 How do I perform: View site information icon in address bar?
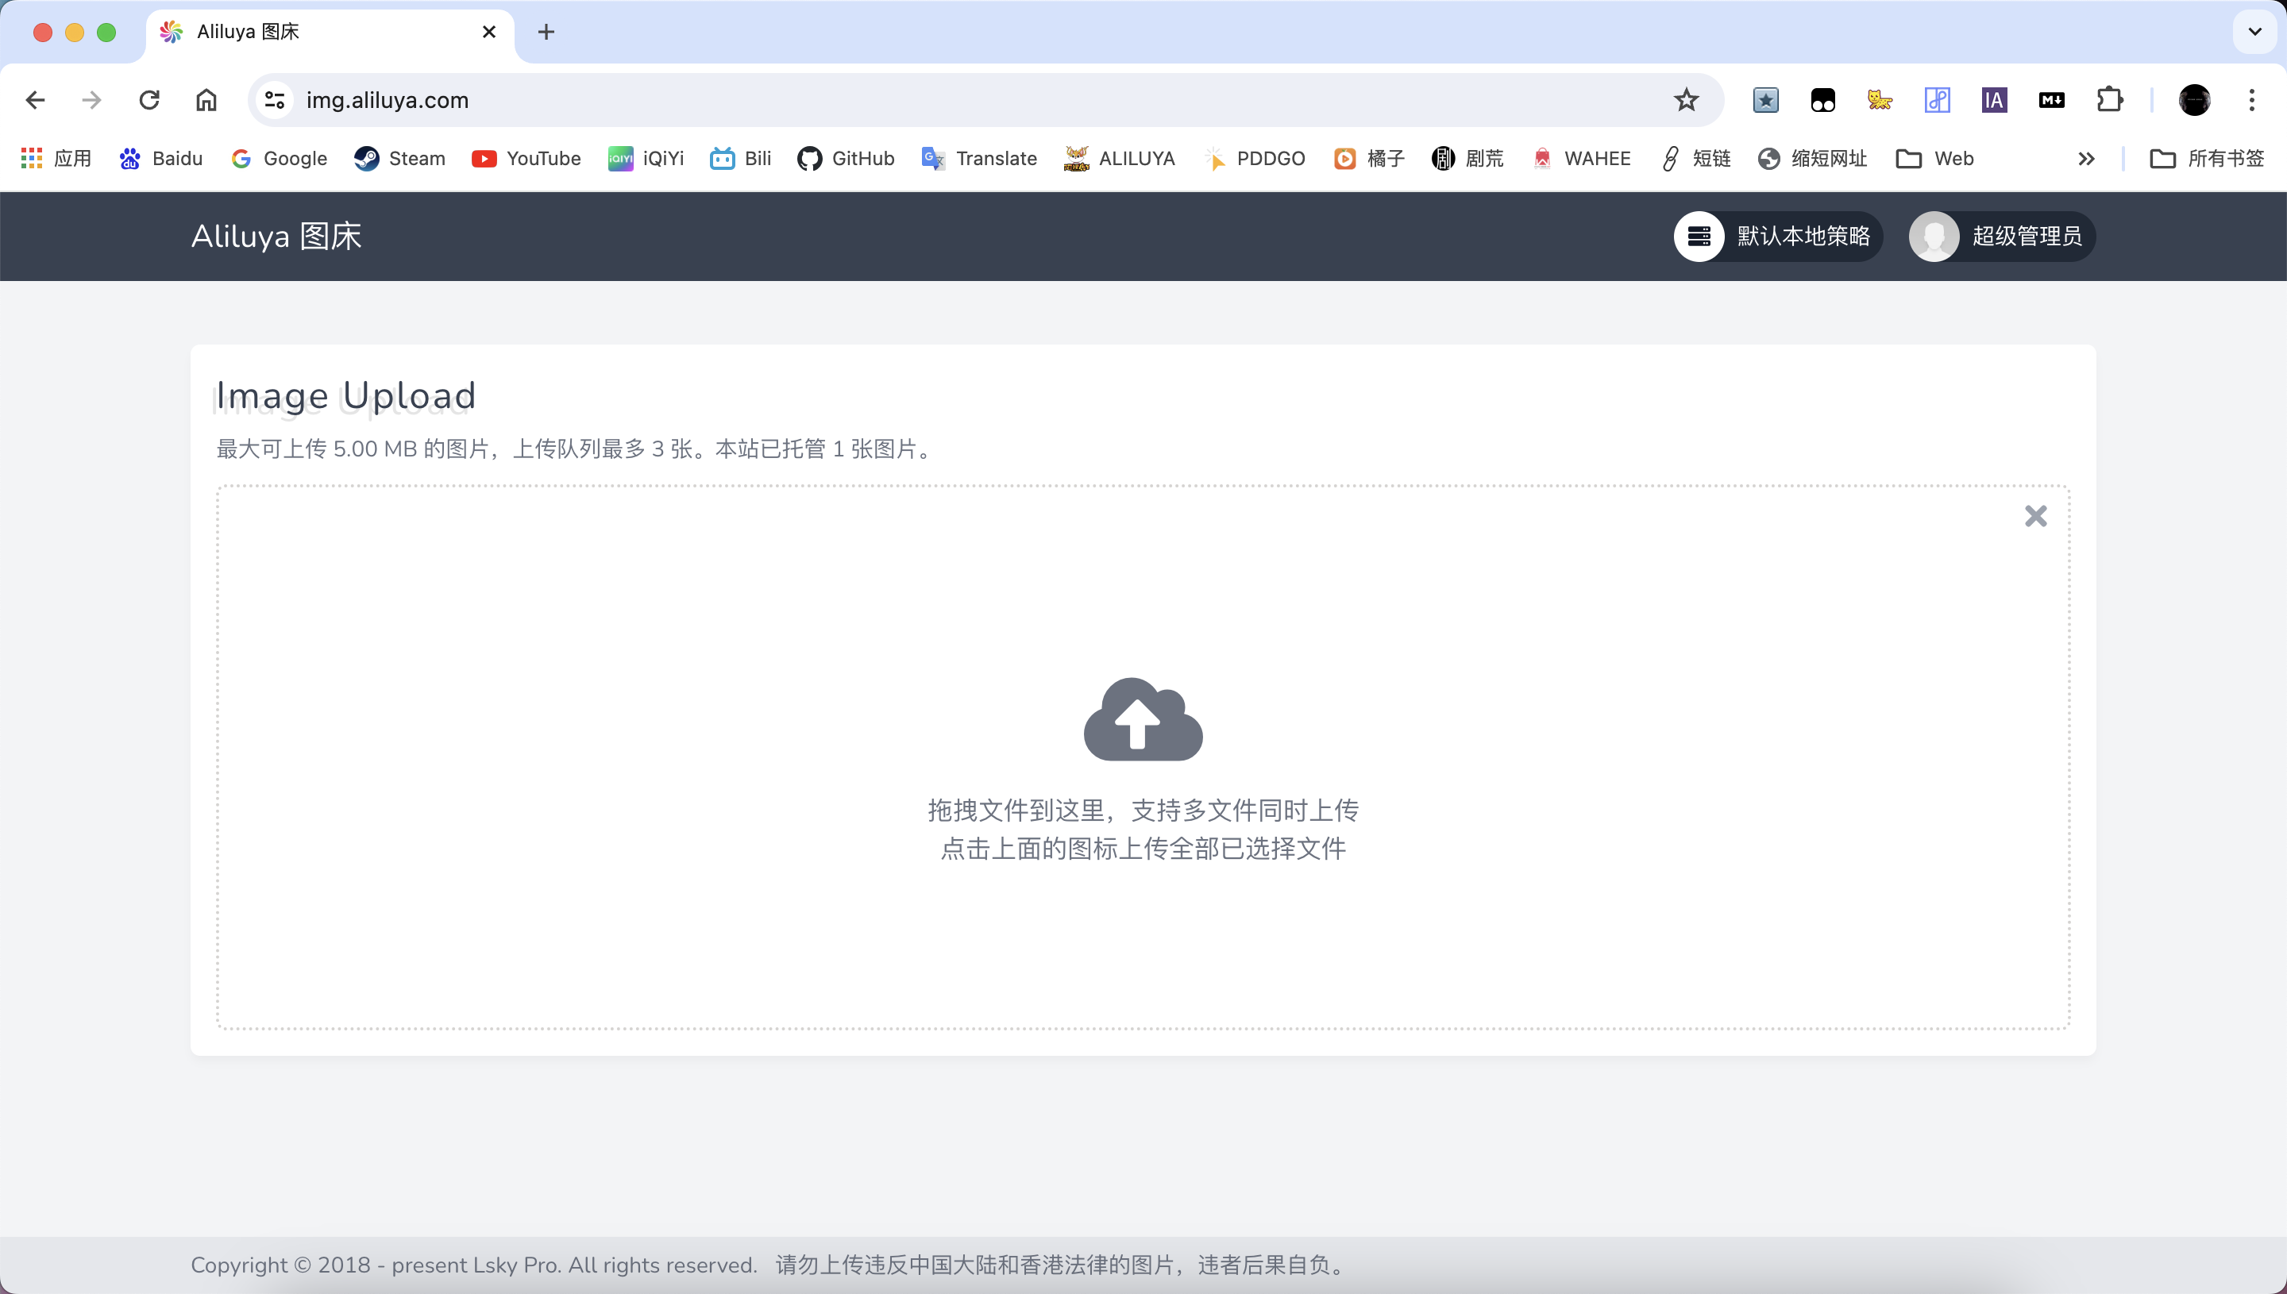tap(275, 101)
